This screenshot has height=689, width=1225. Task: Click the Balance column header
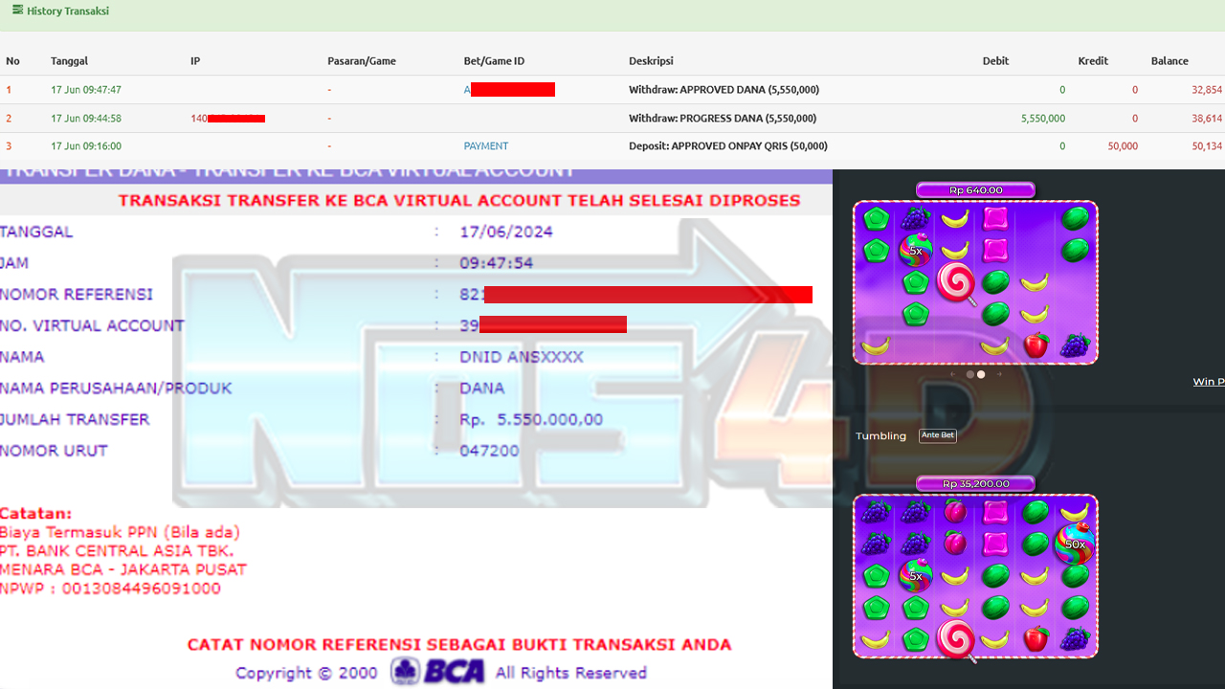pos(1169,61)
